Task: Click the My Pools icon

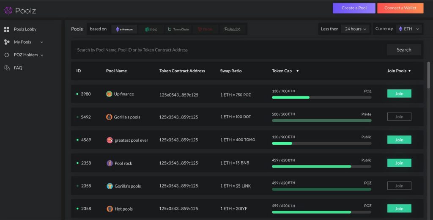Action: coord(7,42)
